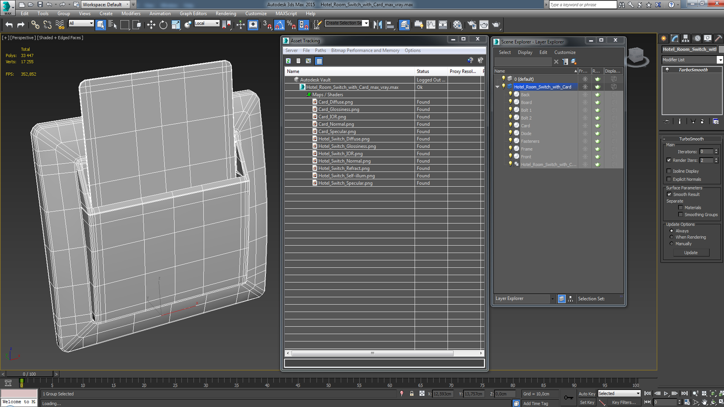Open the Create command panel tab
Viewport: 724px width, 407px height.
664,38
